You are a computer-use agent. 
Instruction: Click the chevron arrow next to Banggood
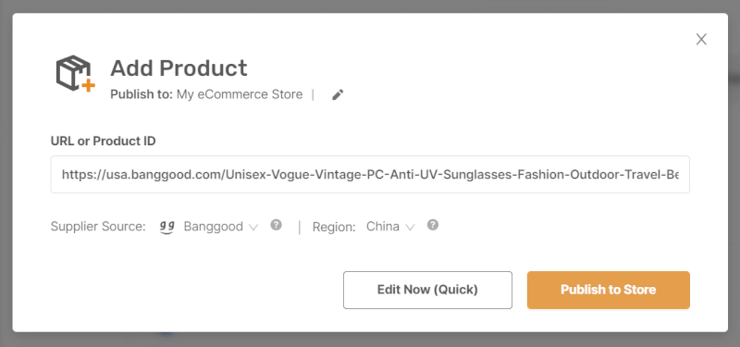[x=253, y=228]
